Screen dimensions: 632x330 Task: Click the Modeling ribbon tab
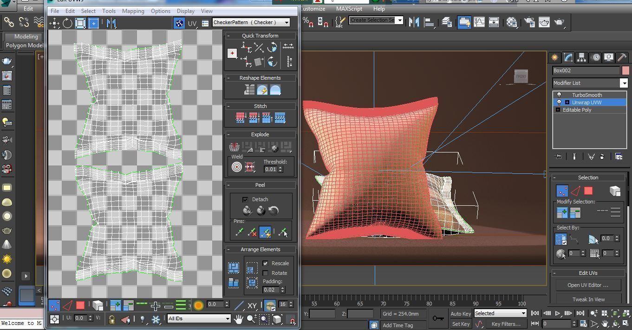point(26,37)
